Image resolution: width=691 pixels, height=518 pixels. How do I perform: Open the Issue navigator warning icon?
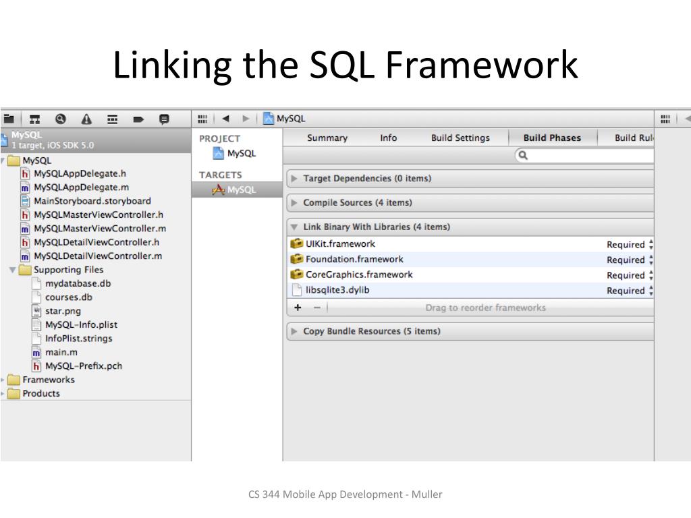[86, 119]
